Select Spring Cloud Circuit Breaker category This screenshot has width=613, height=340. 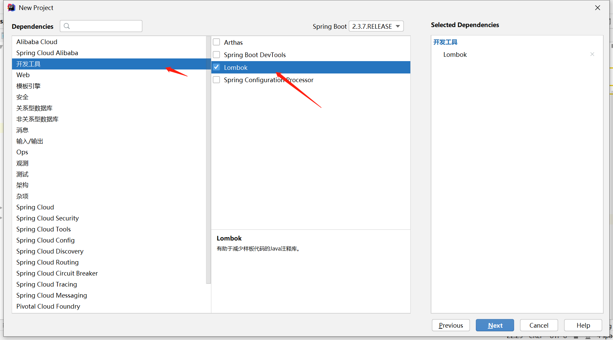pyautogui.click(x=109, y=273)
